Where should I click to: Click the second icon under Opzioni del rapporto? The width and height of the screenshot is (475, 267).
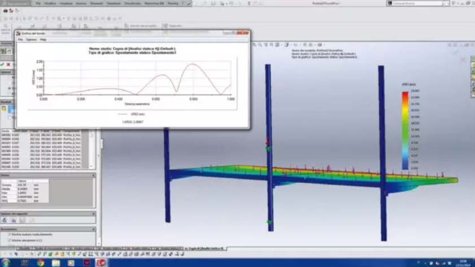pos(14,220)
